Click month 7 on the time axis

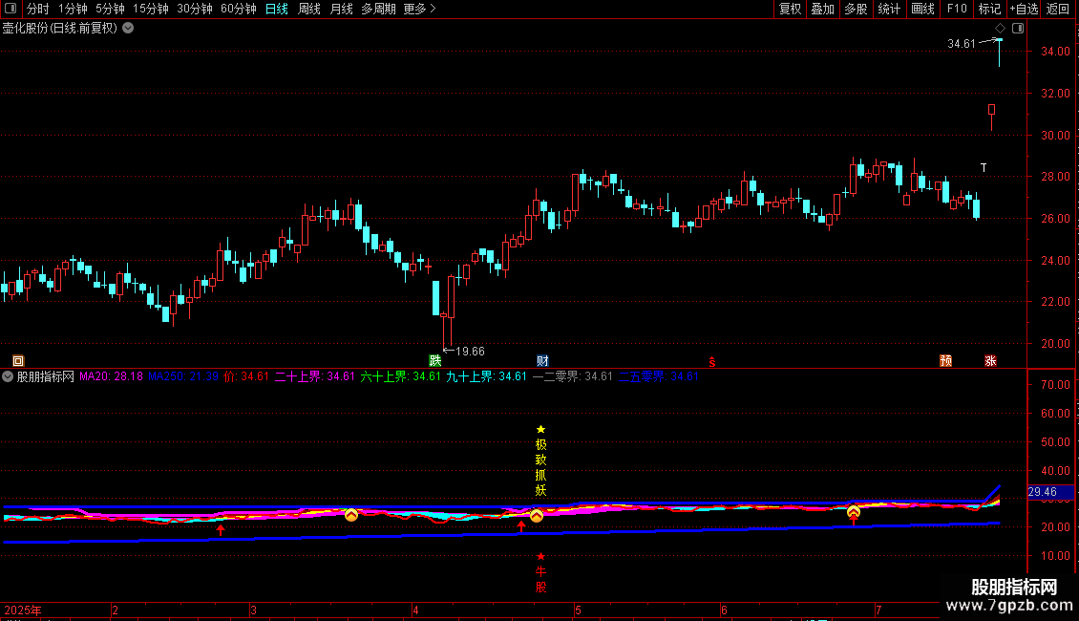pyautogui.click(x=878, y=610)
